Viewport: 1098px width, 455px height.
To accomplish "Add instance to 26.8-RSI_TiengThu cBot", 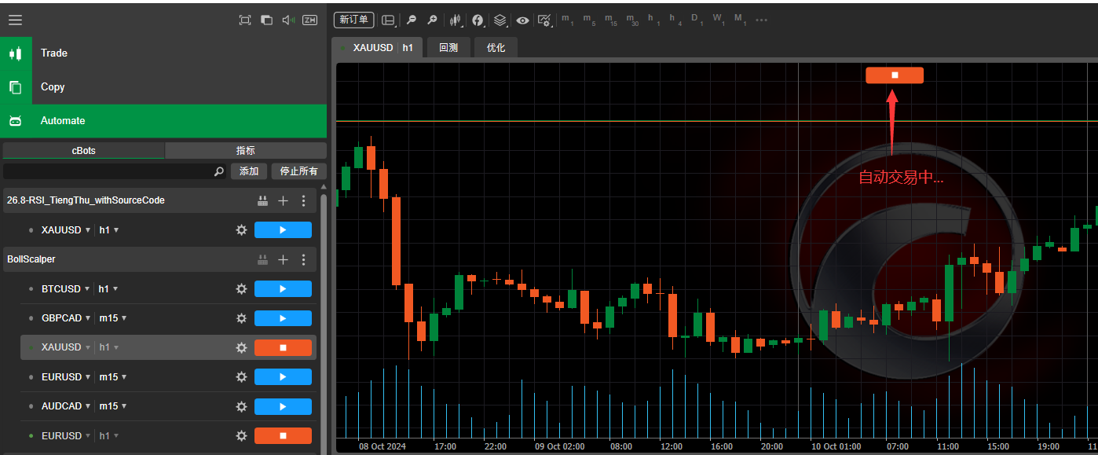I will 284,200.
